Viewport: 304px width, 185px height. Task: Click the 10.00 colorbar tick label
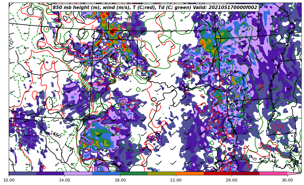pyautogui.click(x=9, y=180)
